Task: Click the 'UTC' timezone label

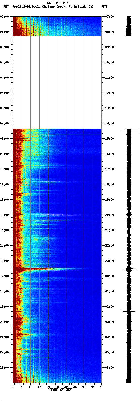Action: pyautogui.click(x=105, y=7)
